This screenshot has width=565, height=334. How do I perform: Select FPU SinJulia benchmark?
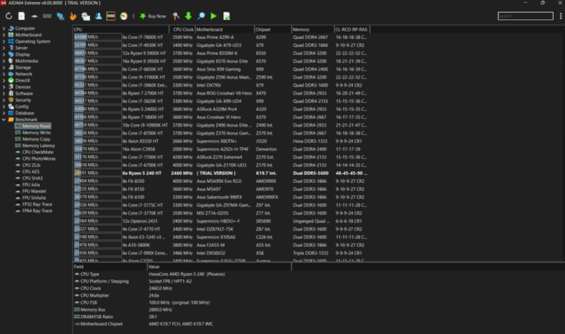(34, 198)
